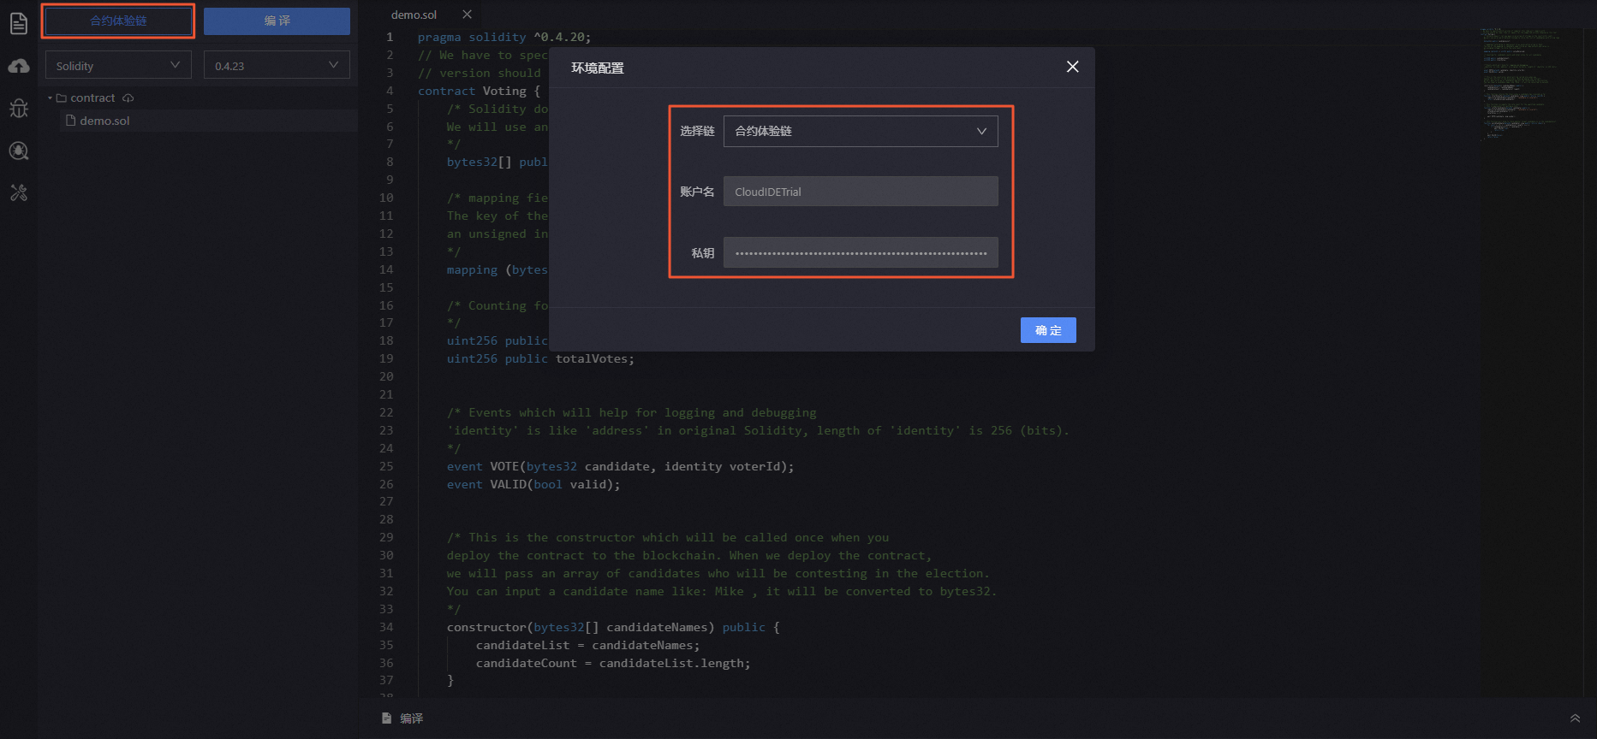Screen dimensions: 1597x739
Task: Click the upload icon next to contract folder
Action: [x=128, y=98]
